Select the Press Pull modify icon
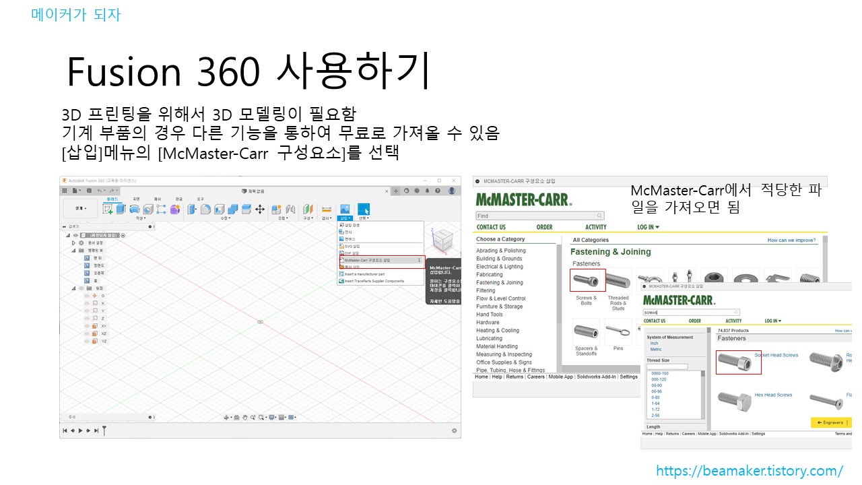This screenshot has width=862, height=485. [x=193, y=209]
